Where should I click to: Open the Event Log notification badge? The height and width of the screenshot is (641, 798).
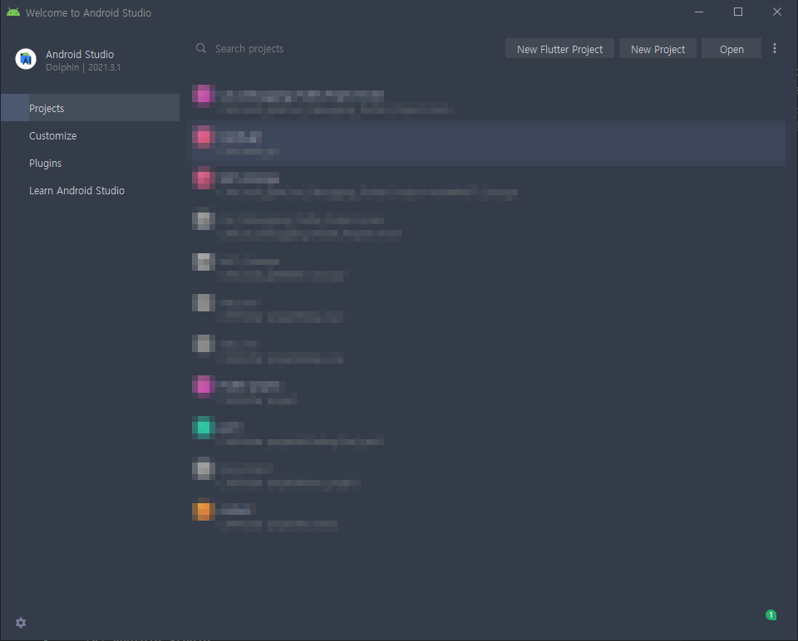click(x=771, y=614)
